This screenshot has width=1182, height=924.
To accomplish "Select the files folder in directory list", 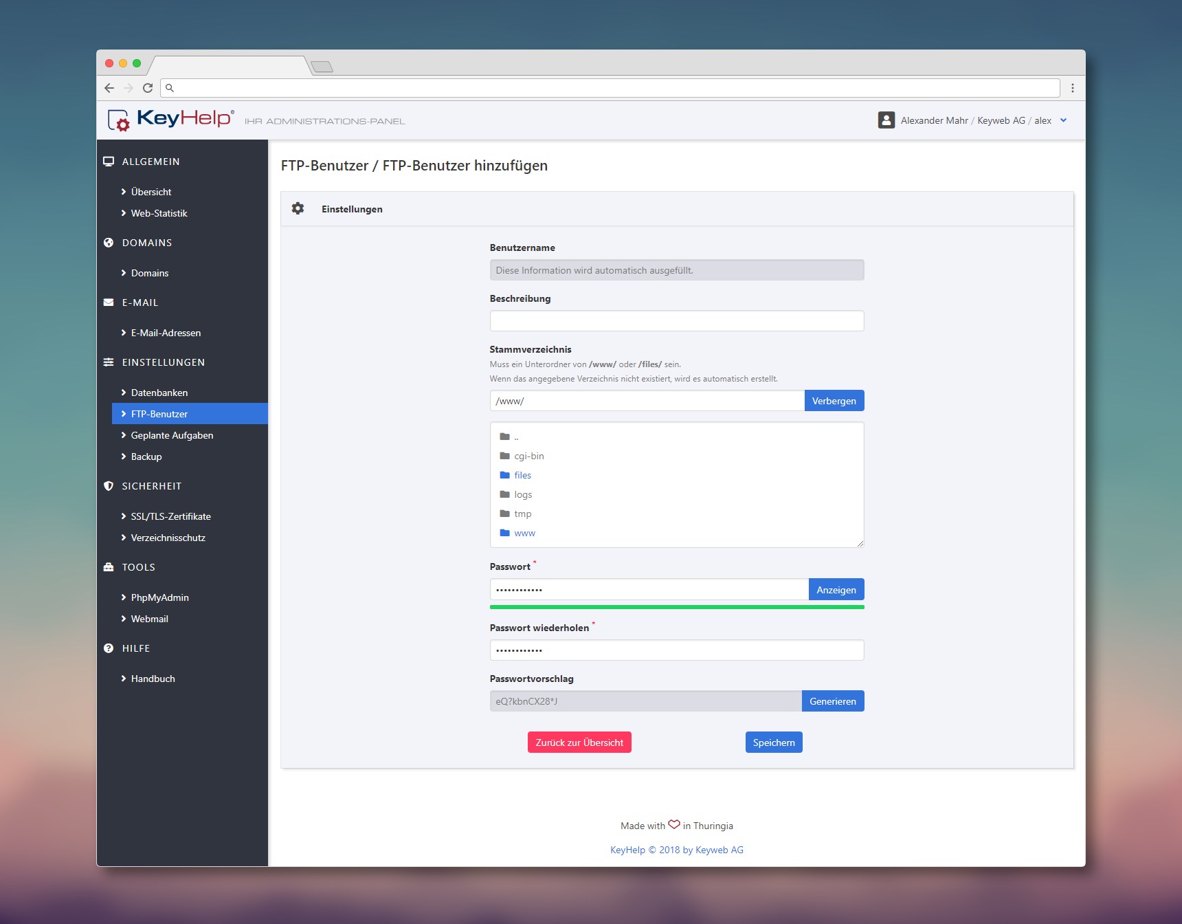I will 522,475.
